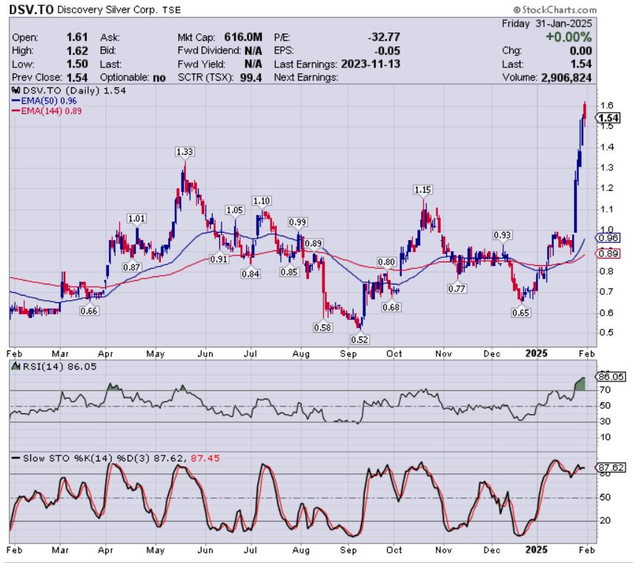Click the StockCharts.com copyright text
The width and height of the screenshot is (633, 563).
[554, 10]
